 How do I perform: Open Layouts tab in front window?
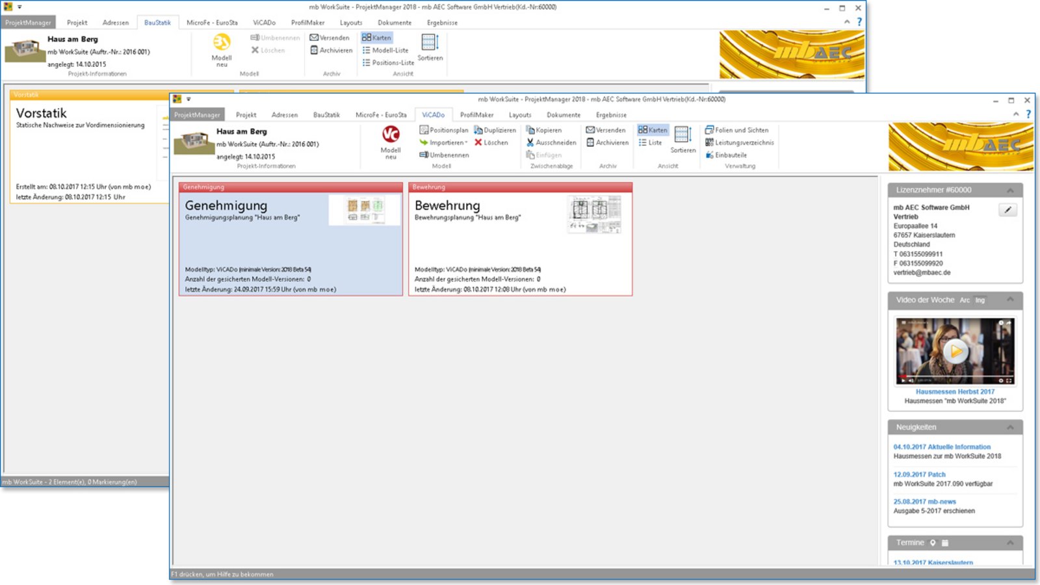click(x=520, y=114)
